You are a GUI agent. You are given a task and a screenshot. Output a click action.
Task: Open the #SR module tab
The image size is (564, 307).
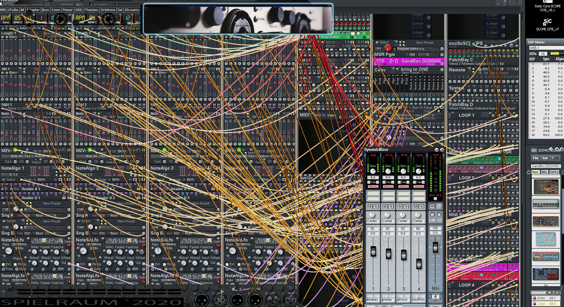tap(3, 10)
